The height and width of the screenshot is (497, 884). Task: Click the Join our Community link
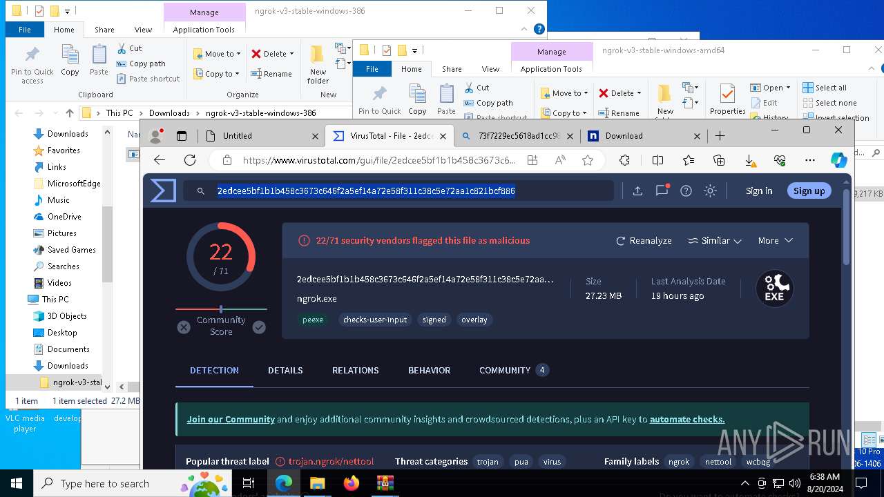[231, 420]
